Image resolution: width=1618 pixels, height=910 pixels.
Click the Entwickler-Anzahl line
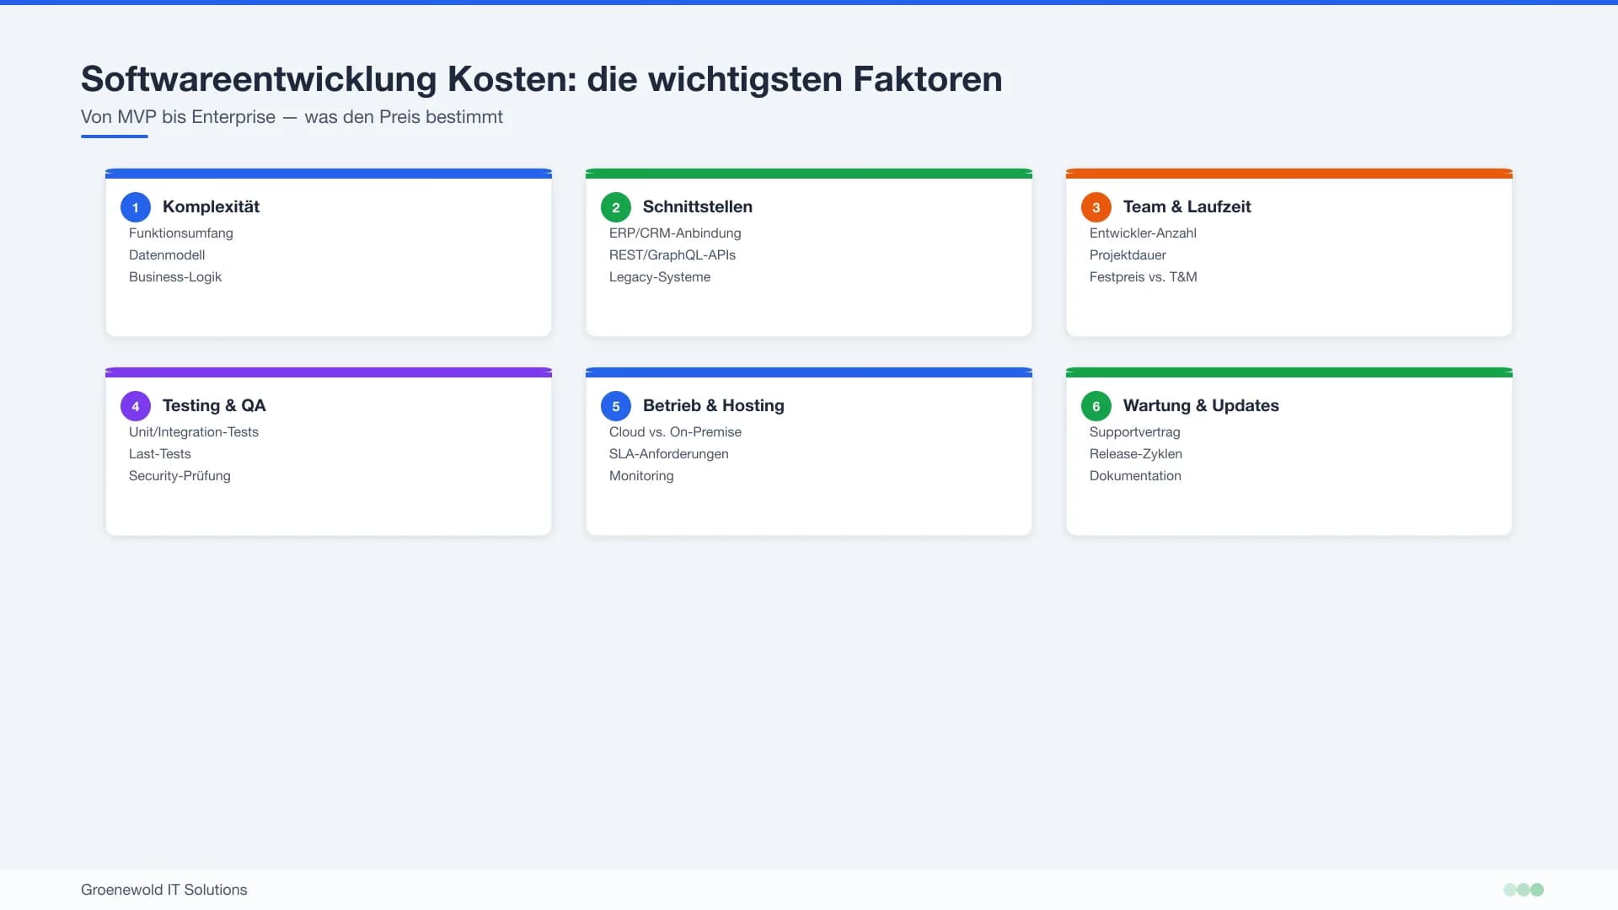1143,233
